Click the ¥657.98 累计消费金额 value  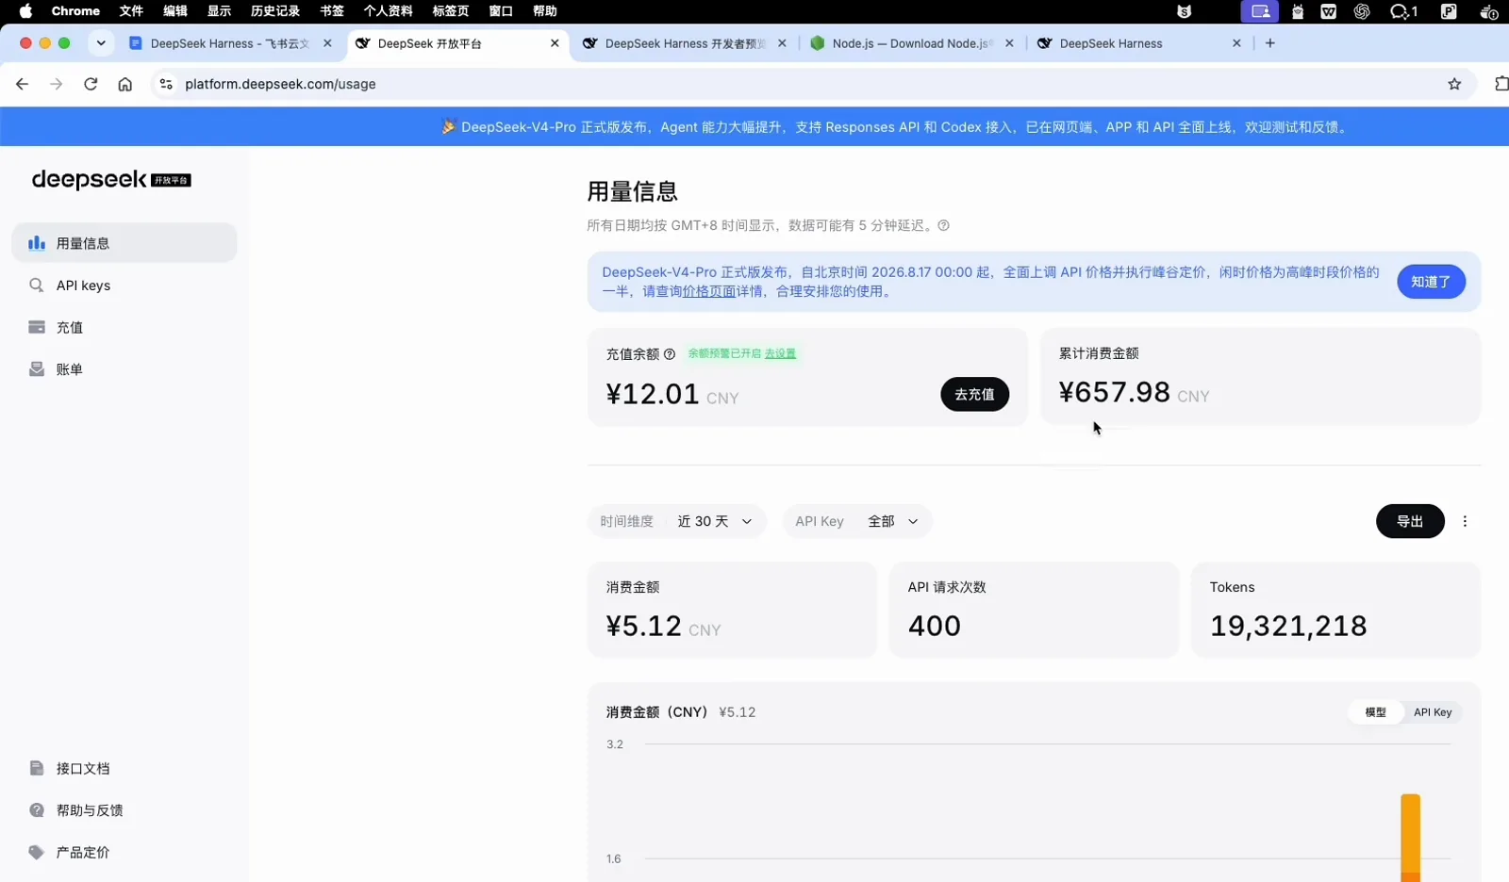click(x=1114, y=392)
